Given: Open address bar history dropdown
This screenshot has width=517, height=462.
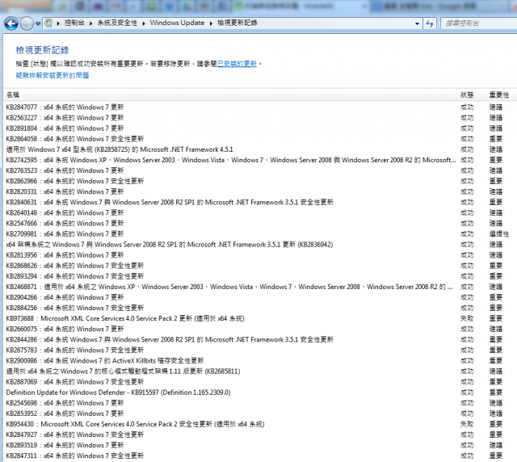Looking at the screenshot, I should pyautogui.click(x=417, y=23).
